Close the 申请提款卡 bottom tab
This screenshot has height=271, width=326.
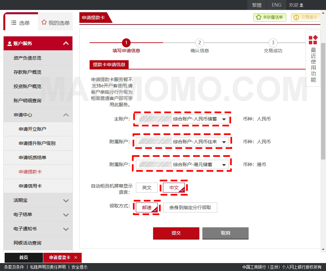(76, 257)
